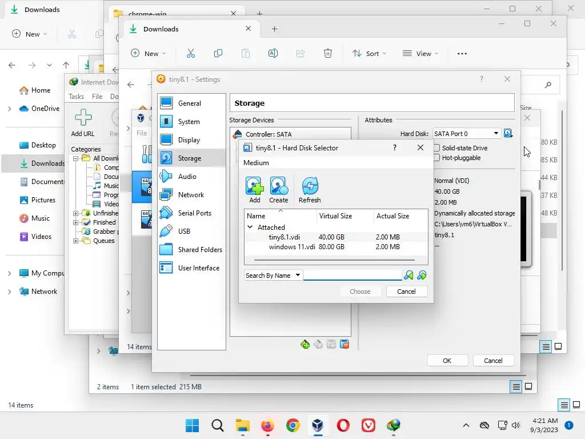585x439 pixels.
Task: Click OK in tiny8.1 Settings
Action: pos(447,361)
